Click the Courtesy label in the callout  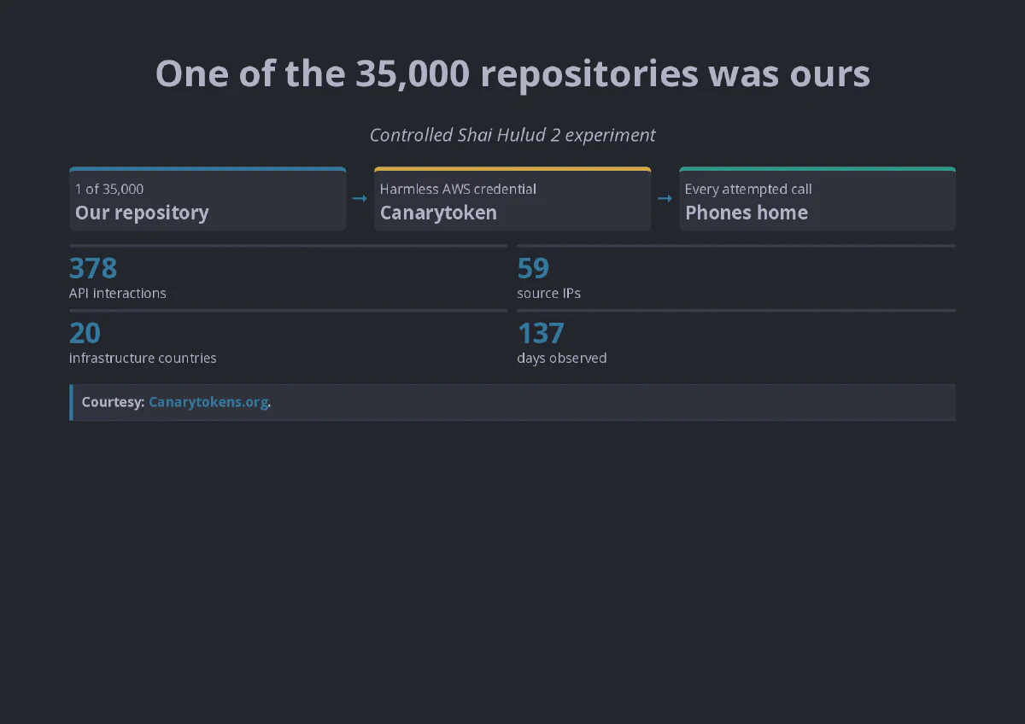[113, 402]
